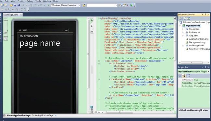
Task: Click the Redo arrow icon
Action: [x=41, y=5]
